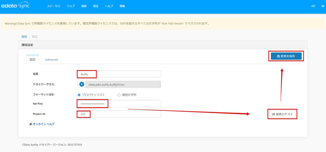Click the gear icon beside the driver class
Image resolution: width=326 pixels, height=152 pixels.
point(81,84)
